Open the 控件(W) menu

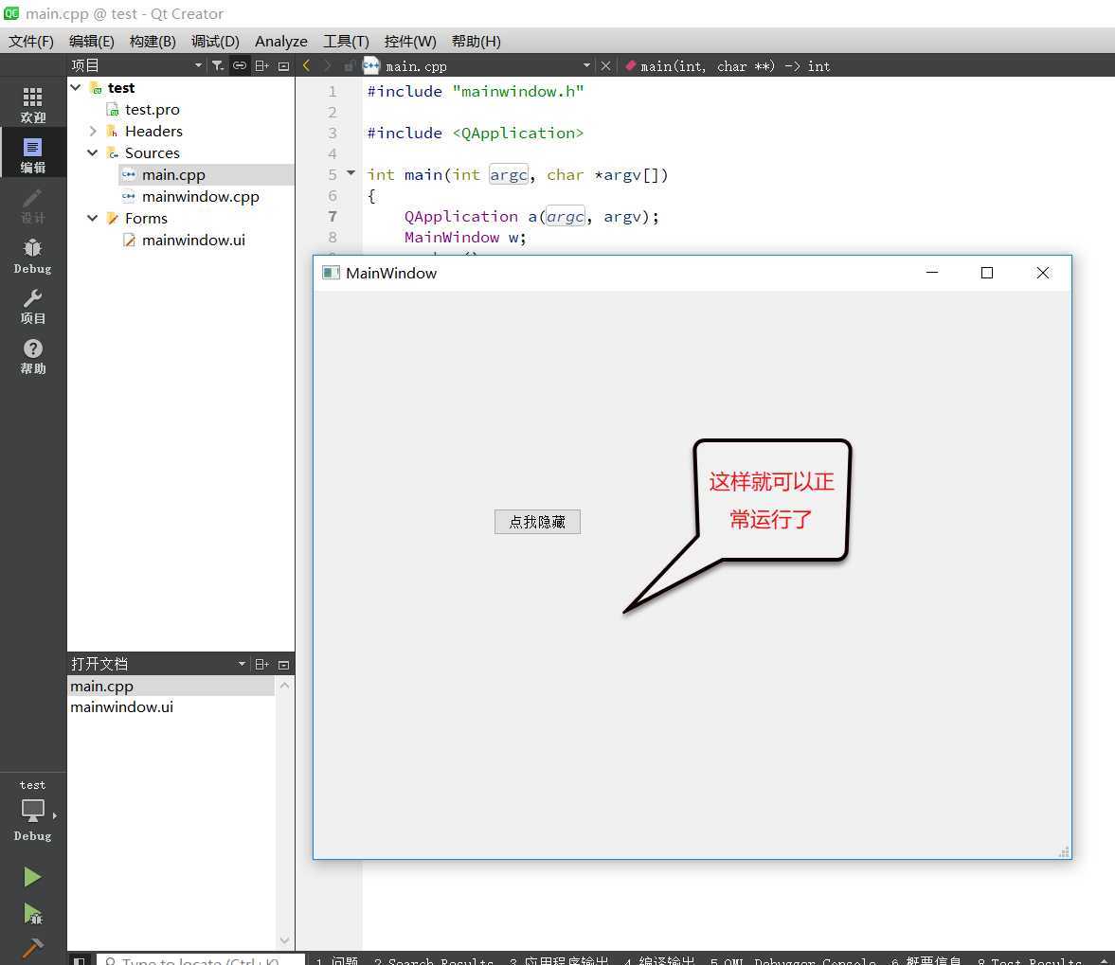410,42
